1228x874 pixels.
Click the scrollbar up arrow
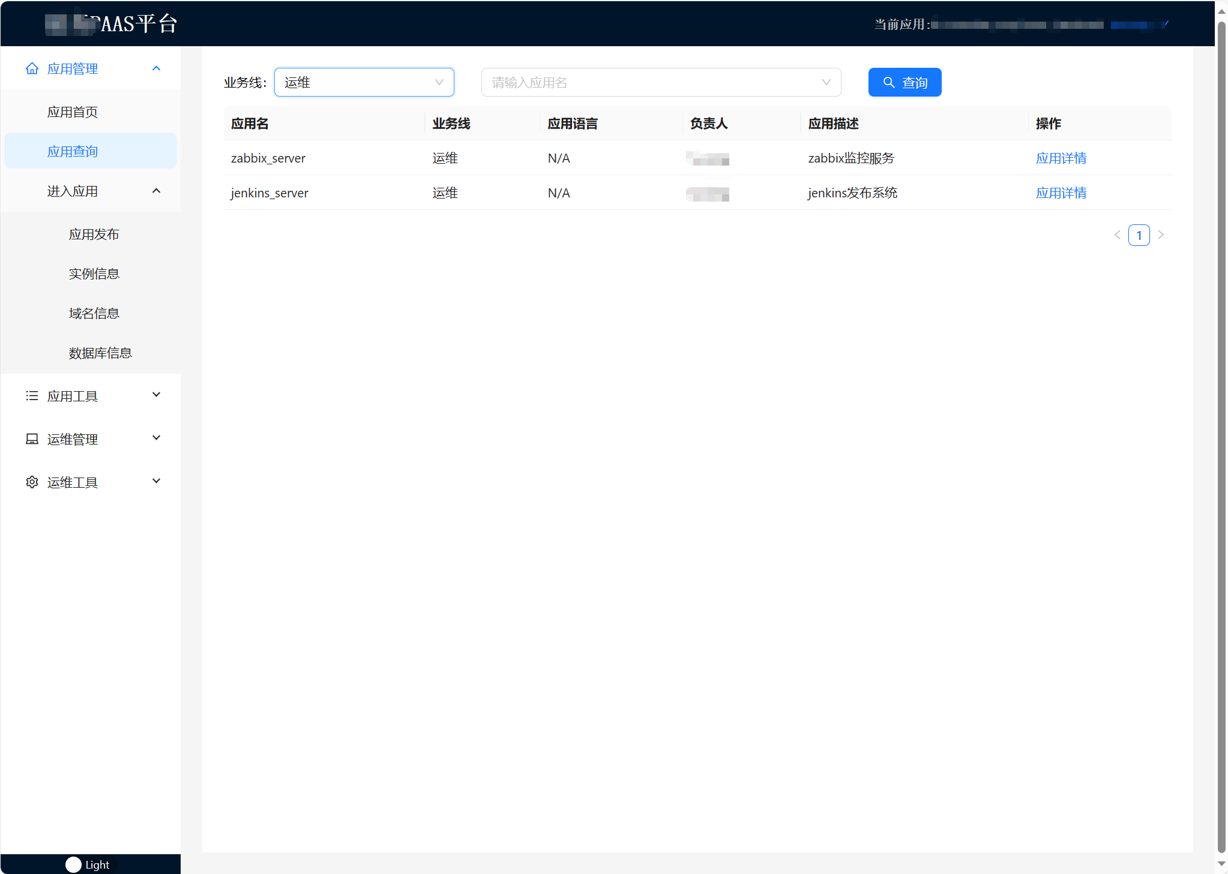coord(1221,11)
